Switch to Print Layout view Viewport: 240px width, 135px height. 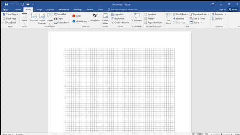pos(200,134)
